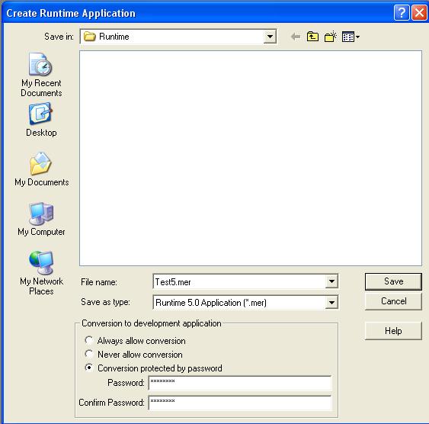
Task: Click the Confirm Password field
Action: click(x=240, y=403)
